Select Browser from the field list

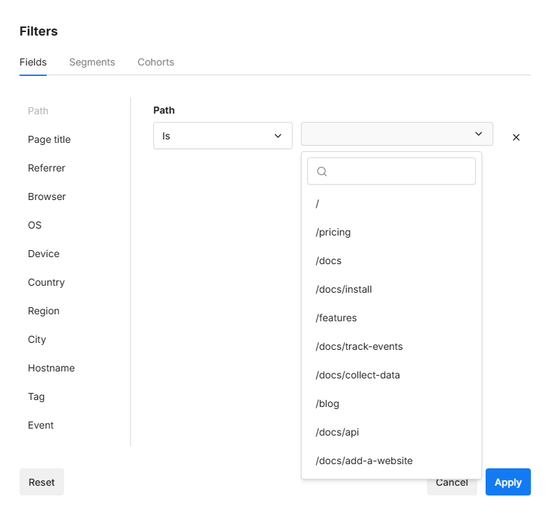pyautogui.click(x=47, y=197)
